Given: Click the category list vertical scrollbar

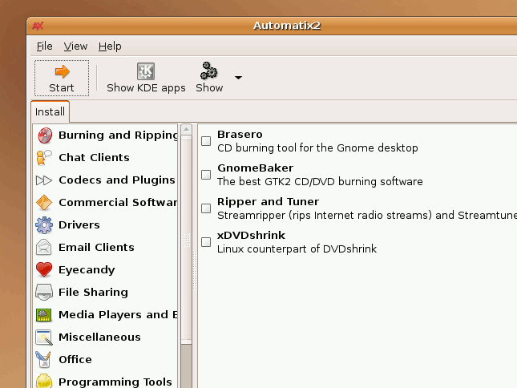Looking at the screenshot, I should 186,240.
